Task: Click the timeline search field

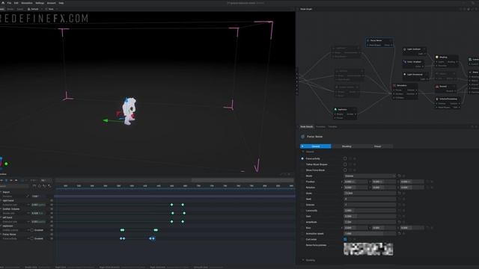Action: pos(14,186)
